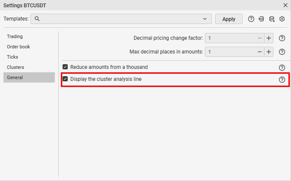291x181 pixels.
Task: Decrease Max decimal places in amounts with minus
Action: click(x=259, y=52)
